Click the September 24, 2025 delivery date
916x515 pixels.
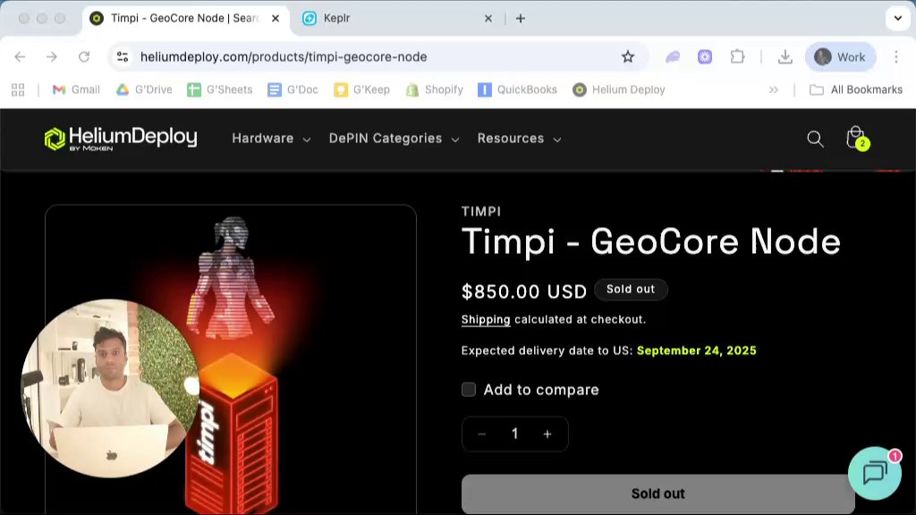pos(696,350)
